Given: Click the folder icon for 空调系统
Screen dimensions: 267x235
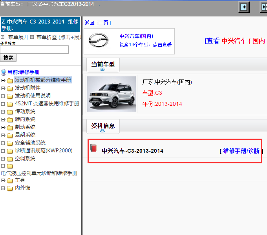Looking at the screenshot, I should point(10,159).
